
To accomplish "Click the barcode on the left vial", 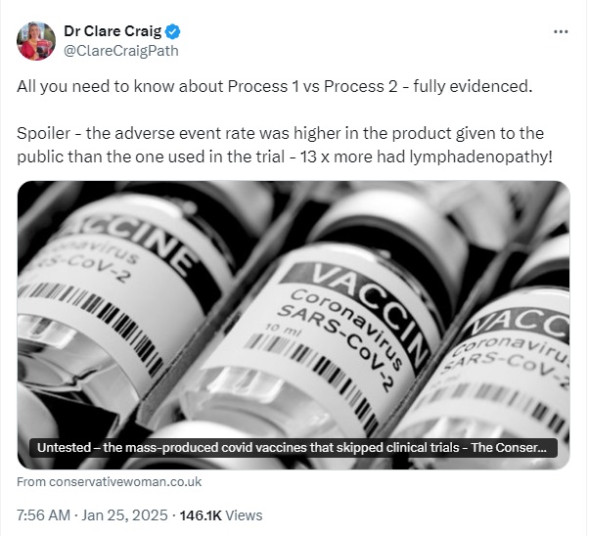I will coord(90,321).
